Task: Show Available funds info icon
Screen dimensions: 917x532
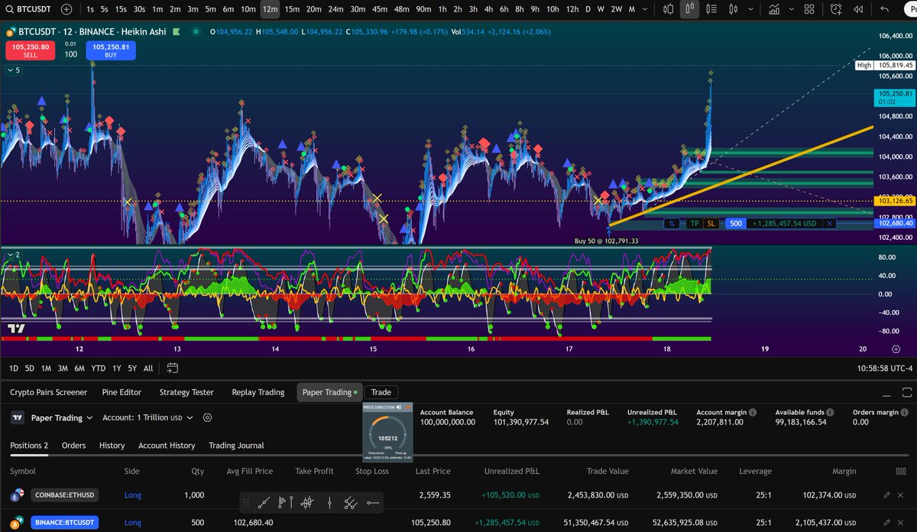Action: click(830, 413)
